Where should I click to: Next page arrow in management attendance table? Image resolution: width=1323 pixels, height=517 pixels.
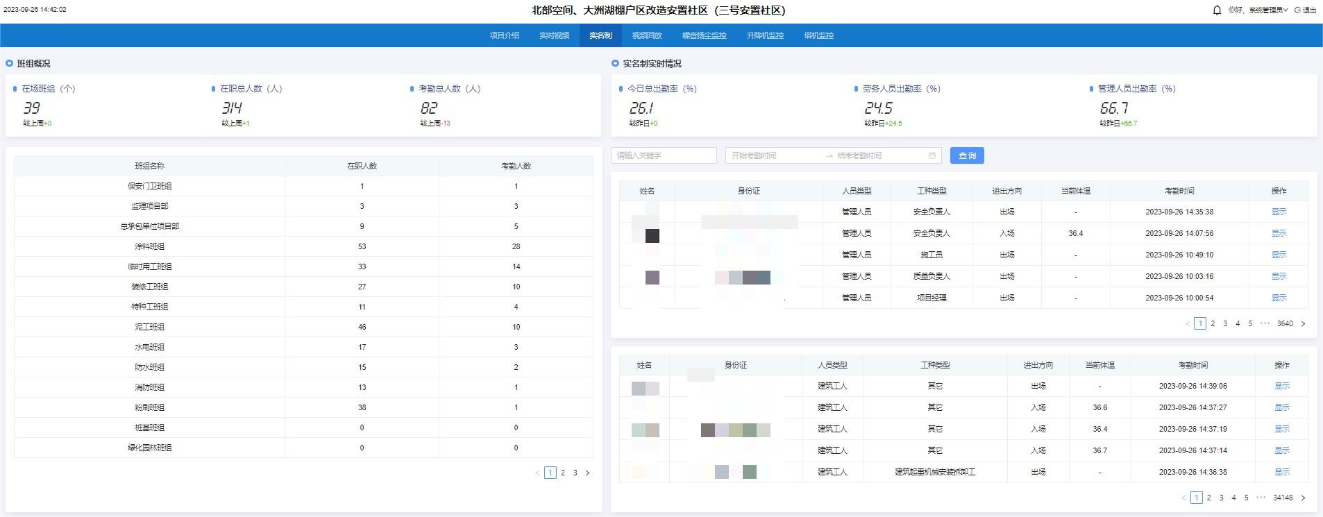coord(1303,324)
